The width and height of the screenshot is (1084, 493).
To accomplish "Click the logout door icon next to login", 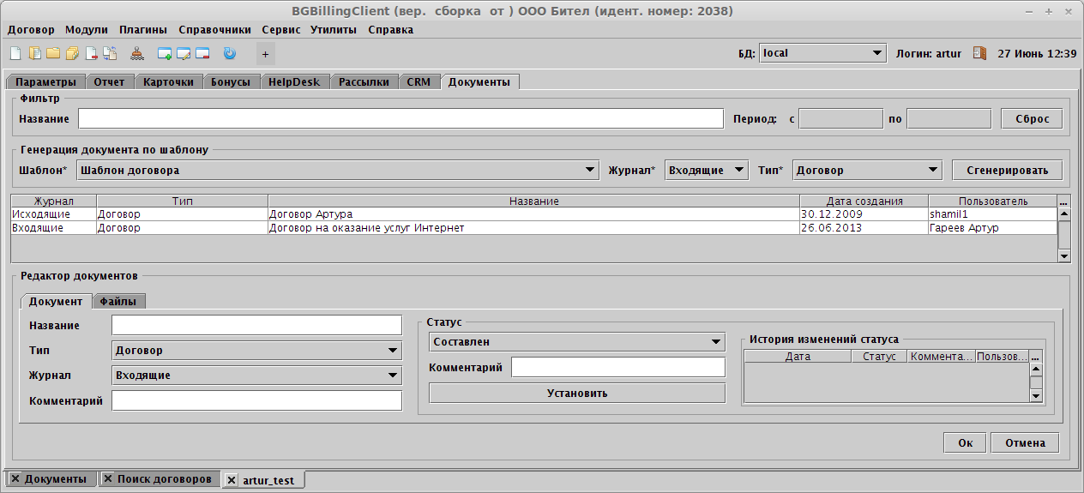I will click(979, 53).
